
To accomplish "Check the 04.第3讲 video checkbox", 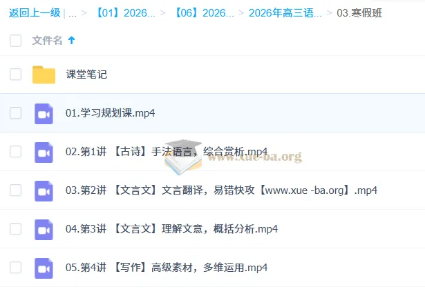I will click(x=15, y=229).
